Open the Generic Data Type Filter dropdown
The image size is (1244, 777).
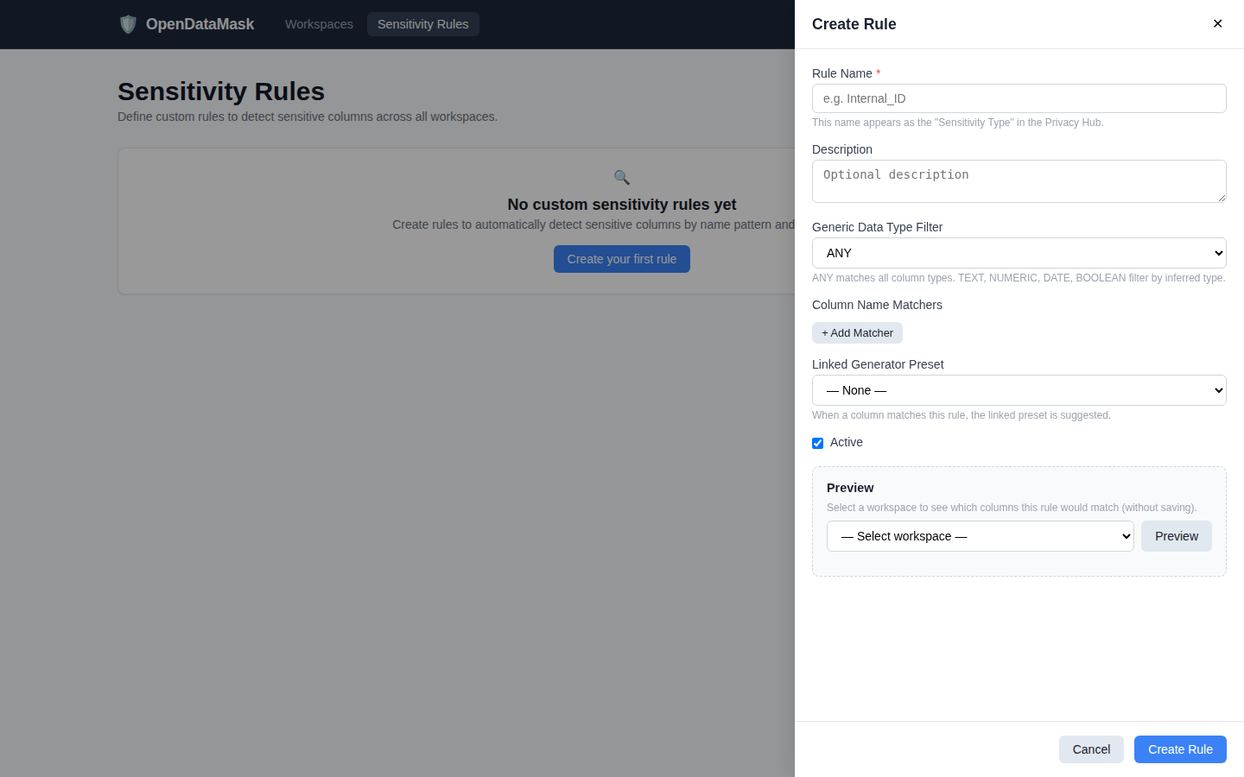[x=1019, y=253]
